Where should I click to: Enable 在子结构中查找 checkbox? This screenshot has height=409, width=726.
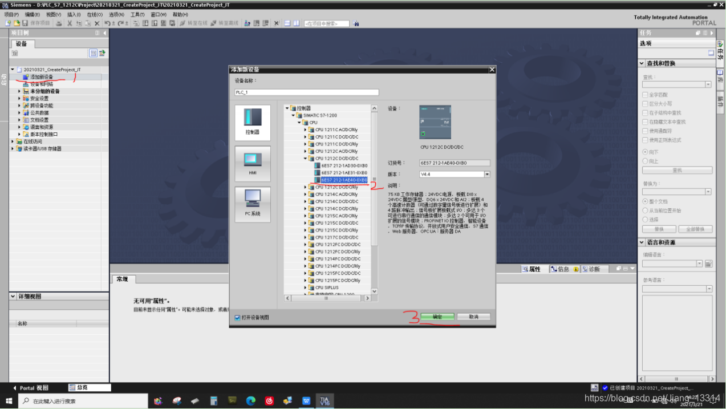point(645,113)
